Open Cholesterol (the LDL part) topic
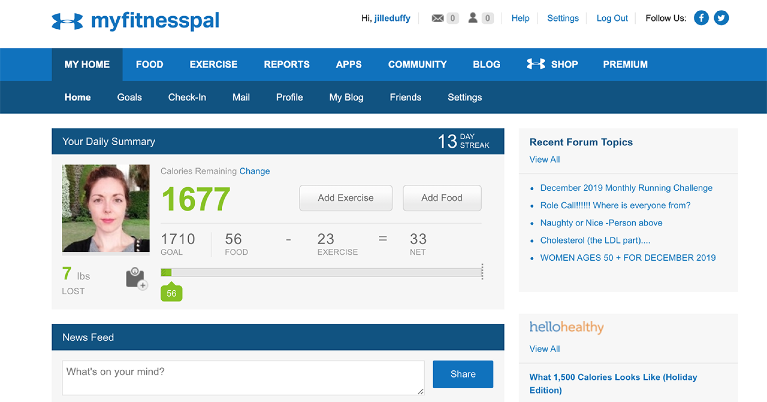 point(595,240)
